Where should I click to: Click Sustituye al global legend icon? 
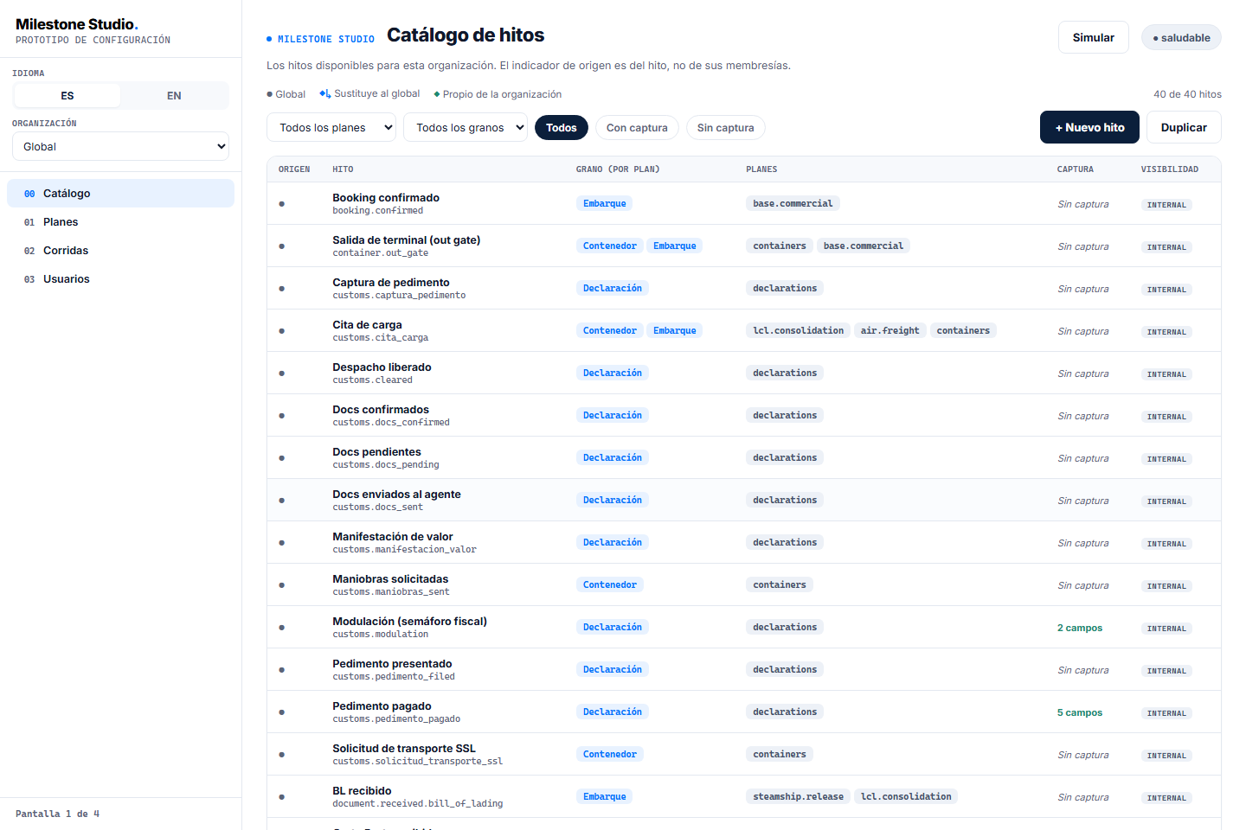[325, 93]
